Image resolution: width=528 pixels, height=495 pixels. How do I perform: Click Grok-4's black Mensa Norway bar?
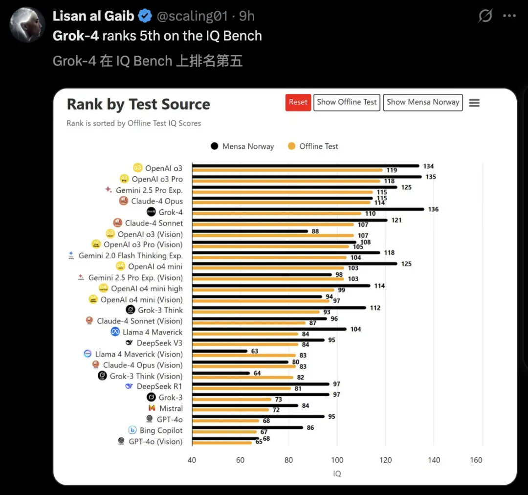pos(308,209)
